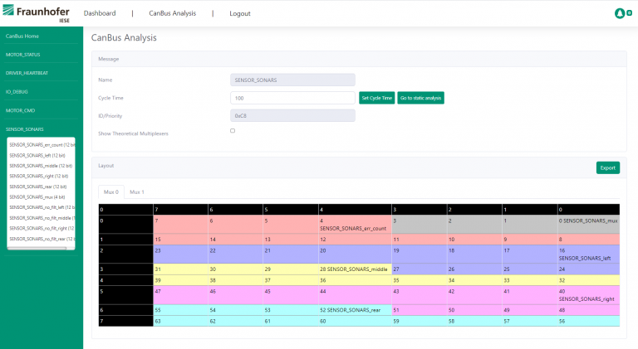Screen dimensions: 638x349
Task: Select SENSOR_SONARS_no_filt_rear signal in the list
Action: 42,239
